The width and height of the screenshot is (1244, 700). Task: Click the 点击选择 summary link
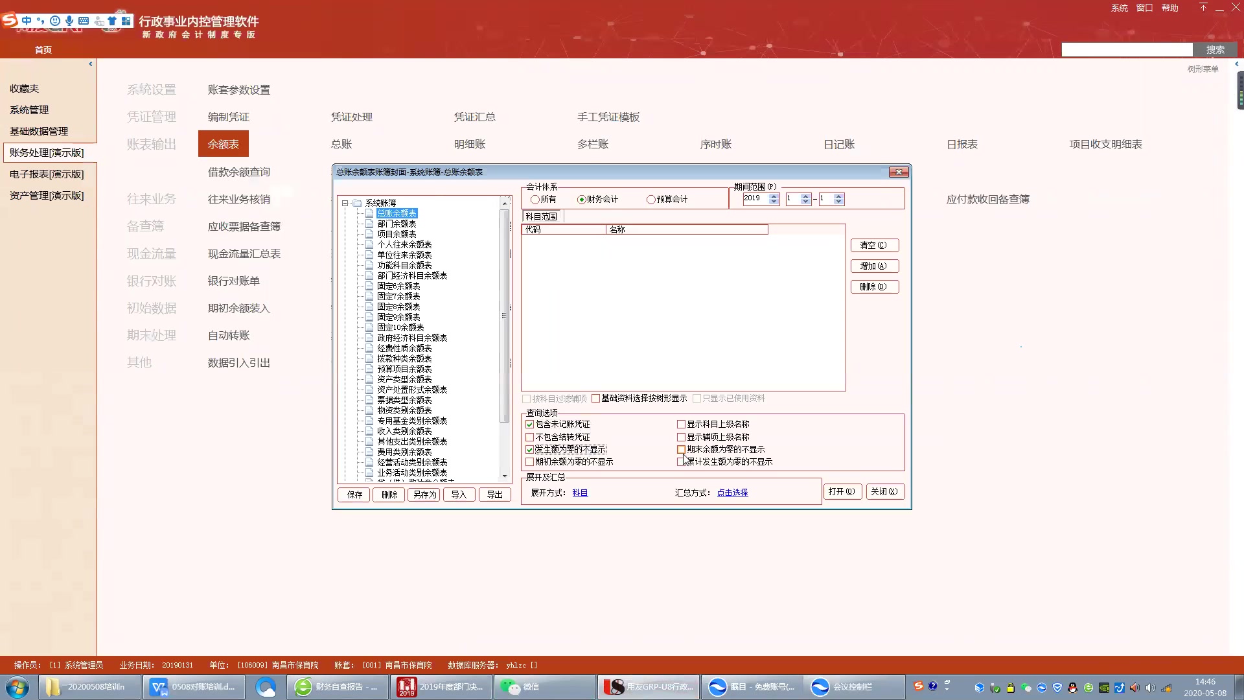coord(732,493)
